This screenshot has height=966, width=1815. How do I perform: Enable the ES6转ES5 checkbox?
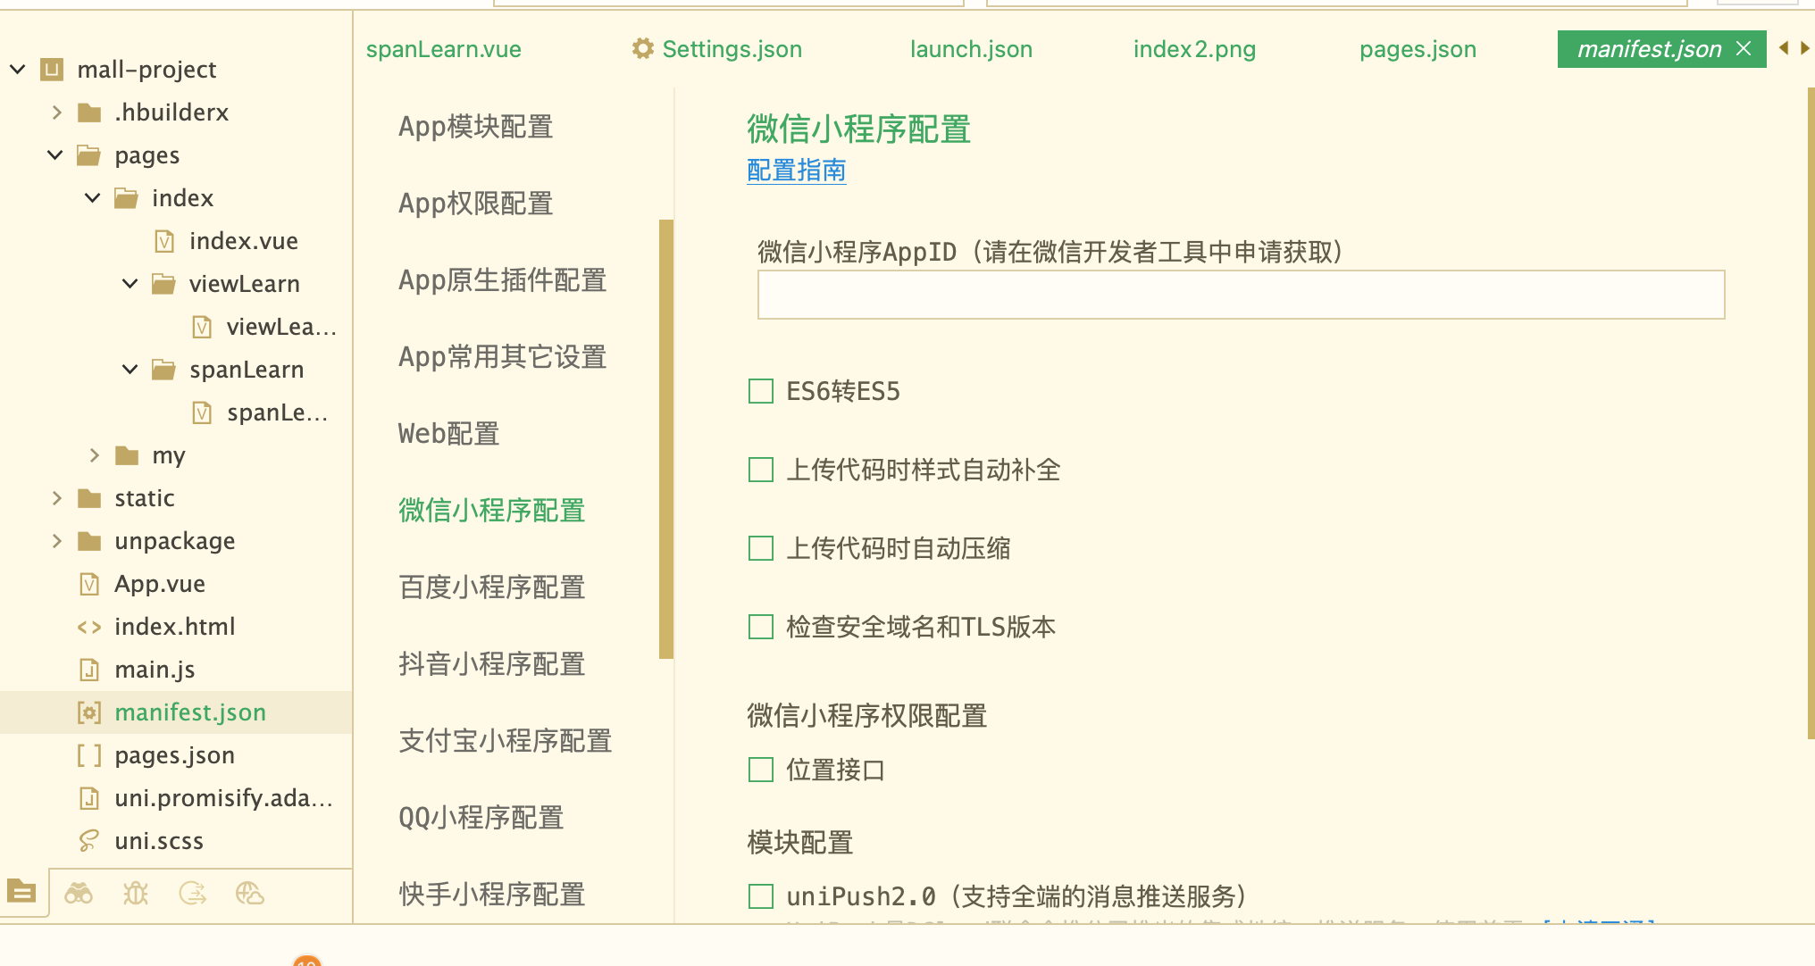tap(761, 391)
